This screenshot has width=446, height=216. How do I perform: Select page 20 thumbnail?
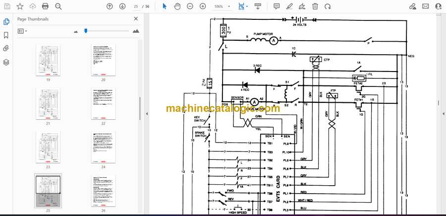pos(104,60)
